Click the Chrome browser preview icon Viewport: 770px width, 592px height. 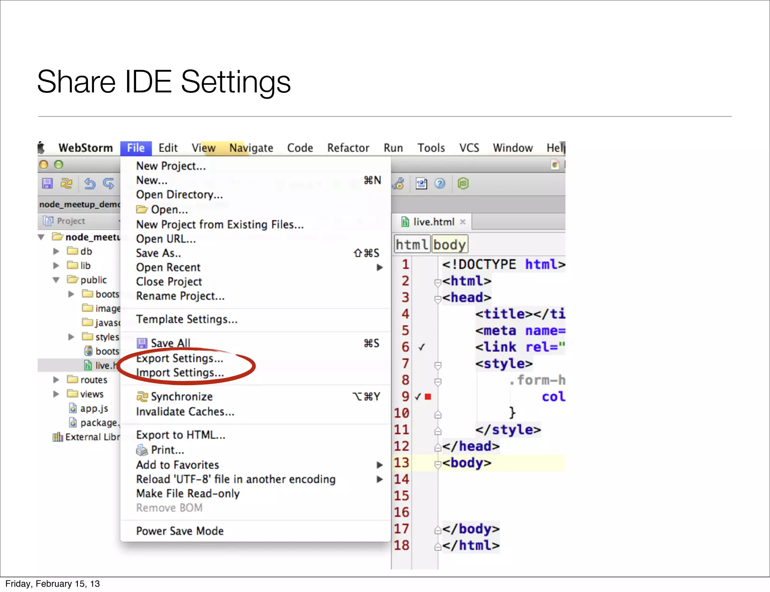click(555, 165)
